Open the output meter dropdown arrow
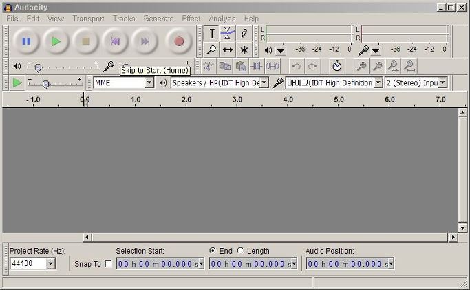This screenshot has width=470, height=290. (281, 51)
